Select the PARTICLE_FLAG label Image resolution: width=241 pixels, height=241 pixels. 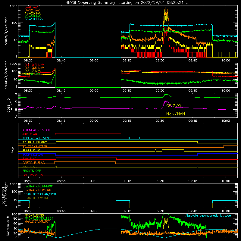click(x=34, y=162)
